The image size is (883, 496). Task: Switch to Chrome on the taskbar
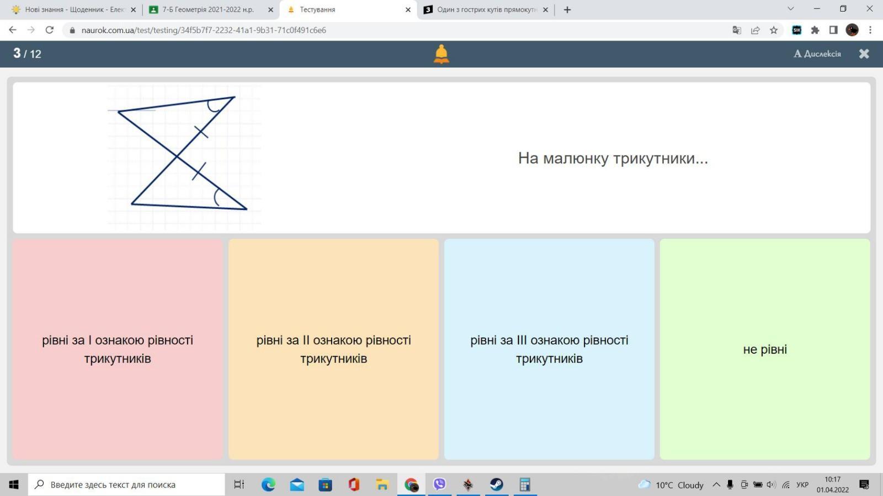tap(411, 484)
